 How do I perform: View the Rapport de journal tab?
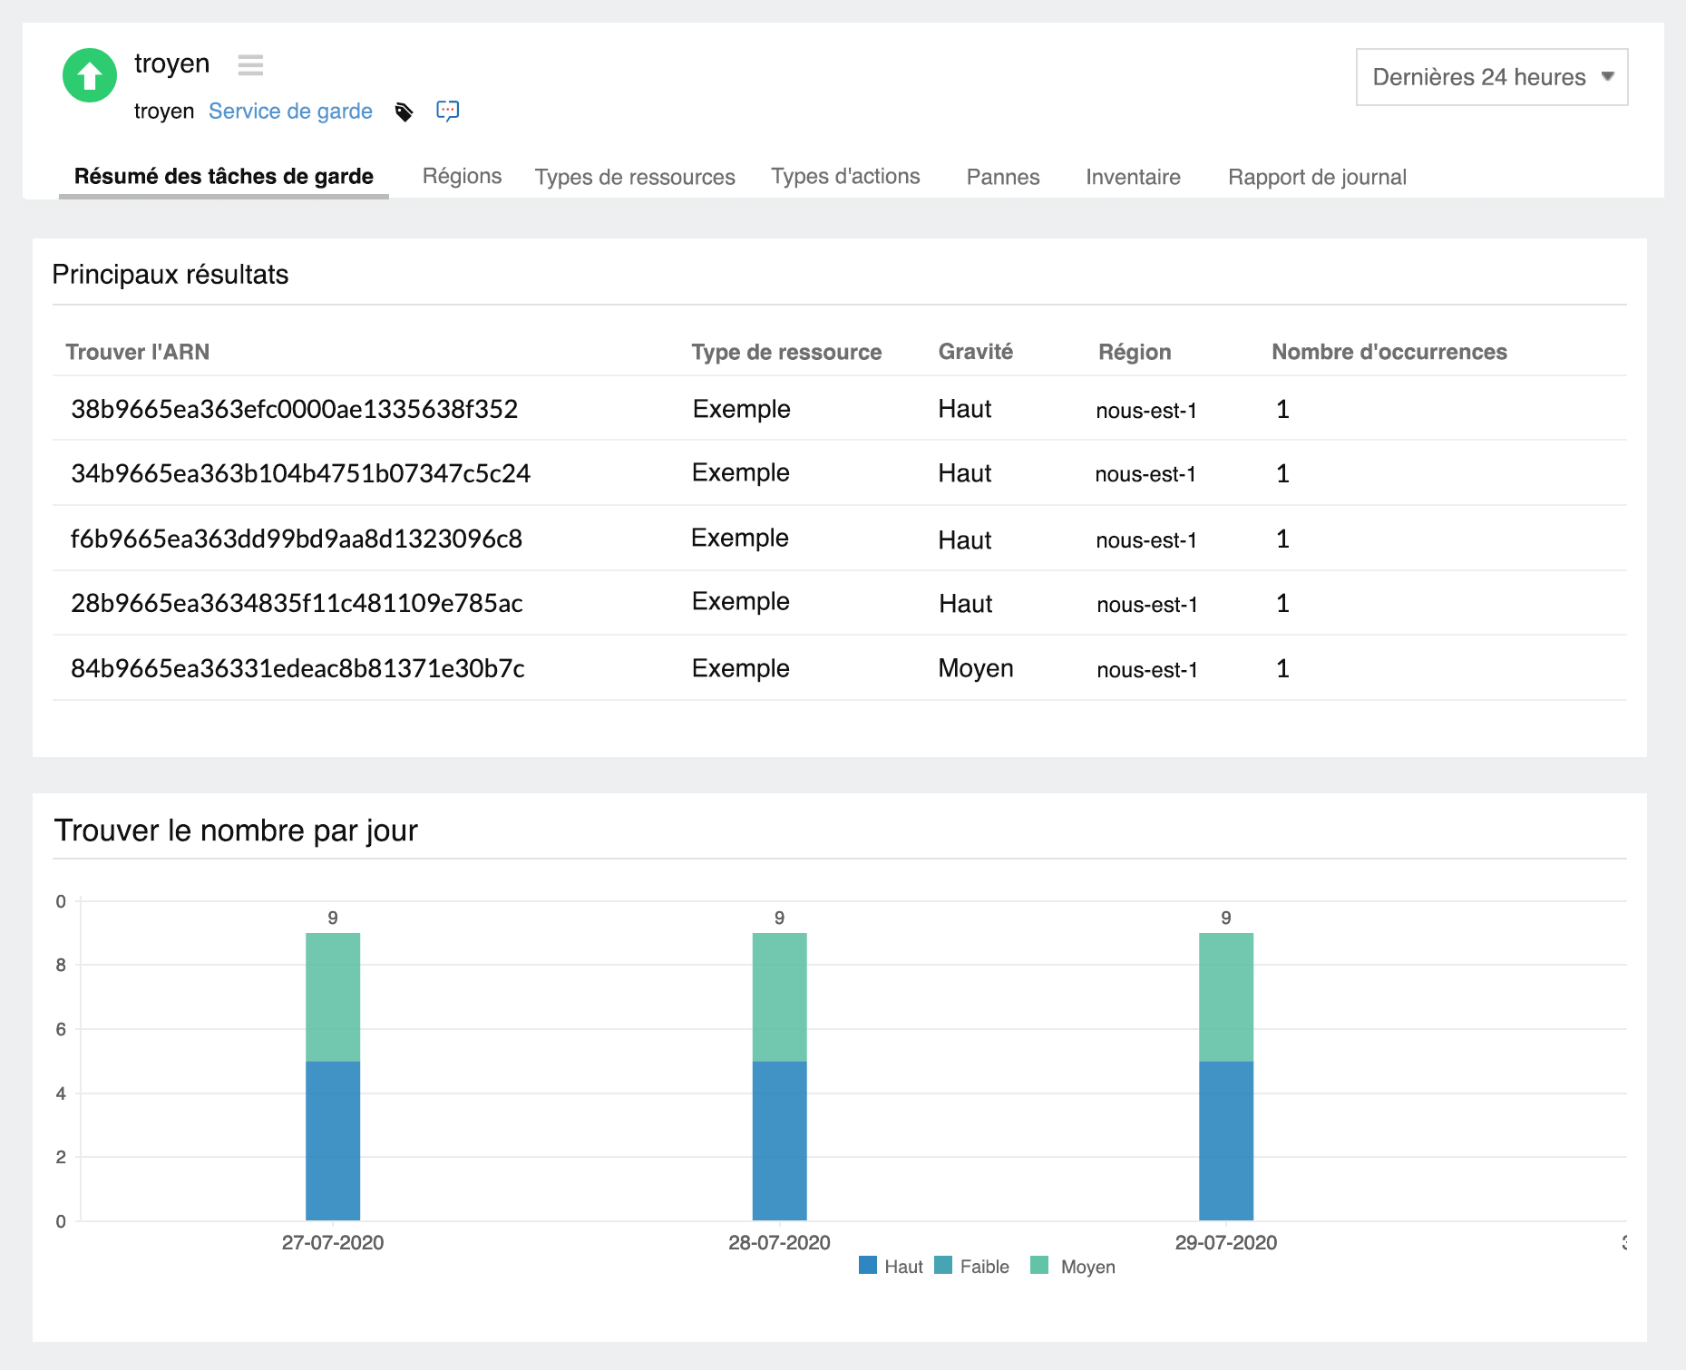click(x=1317, y=177)
